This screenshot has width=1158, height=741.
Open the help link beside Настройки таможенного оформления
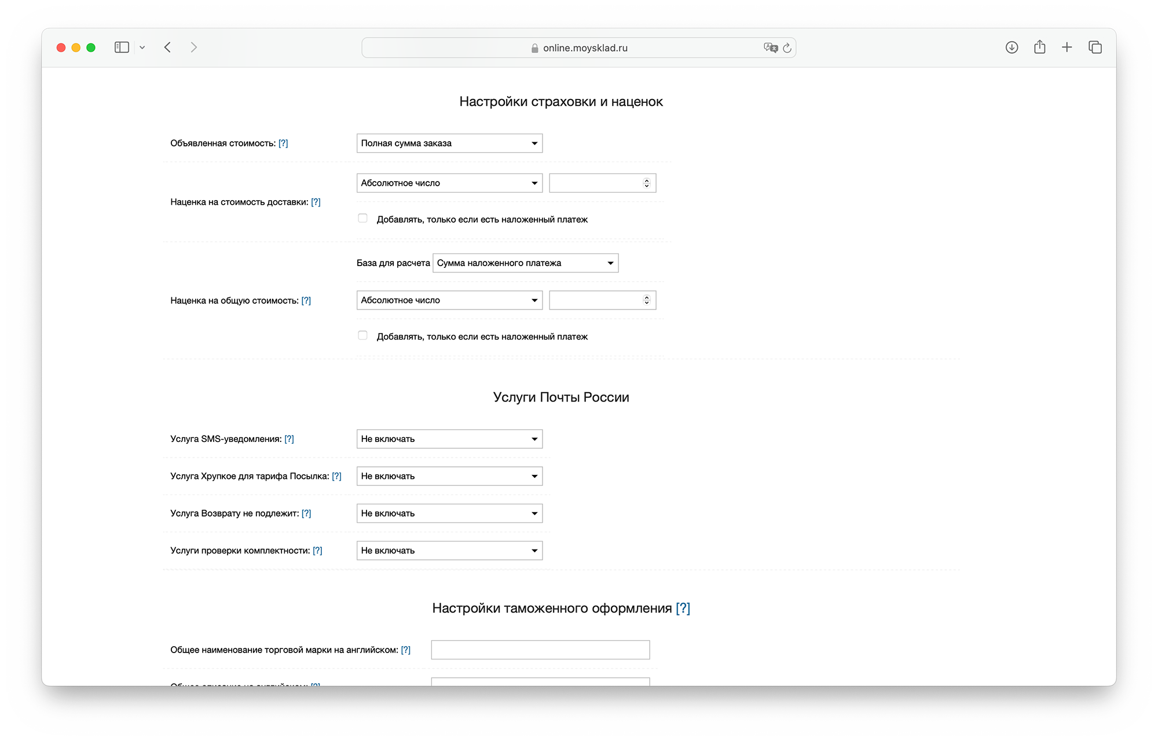pyautogui.click(x=683, y=609)
